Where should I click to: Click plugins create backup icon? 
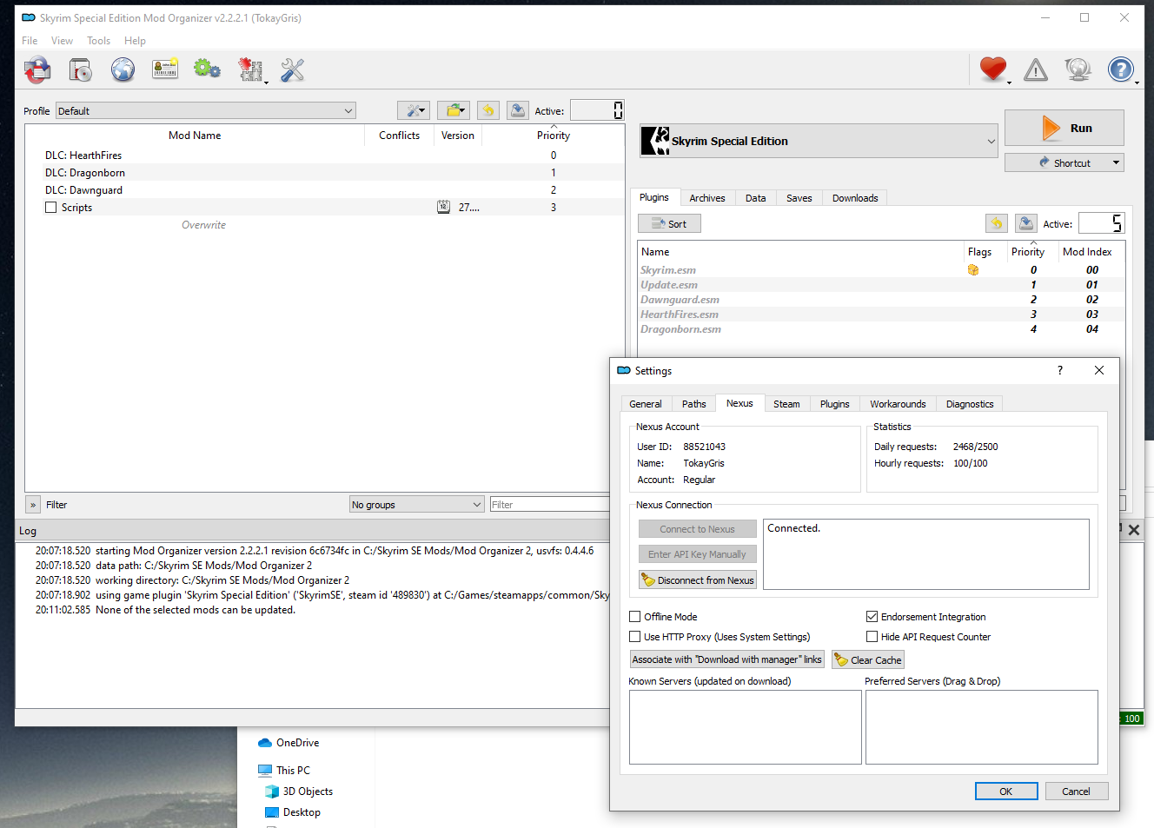click(x=1026, y=223)
